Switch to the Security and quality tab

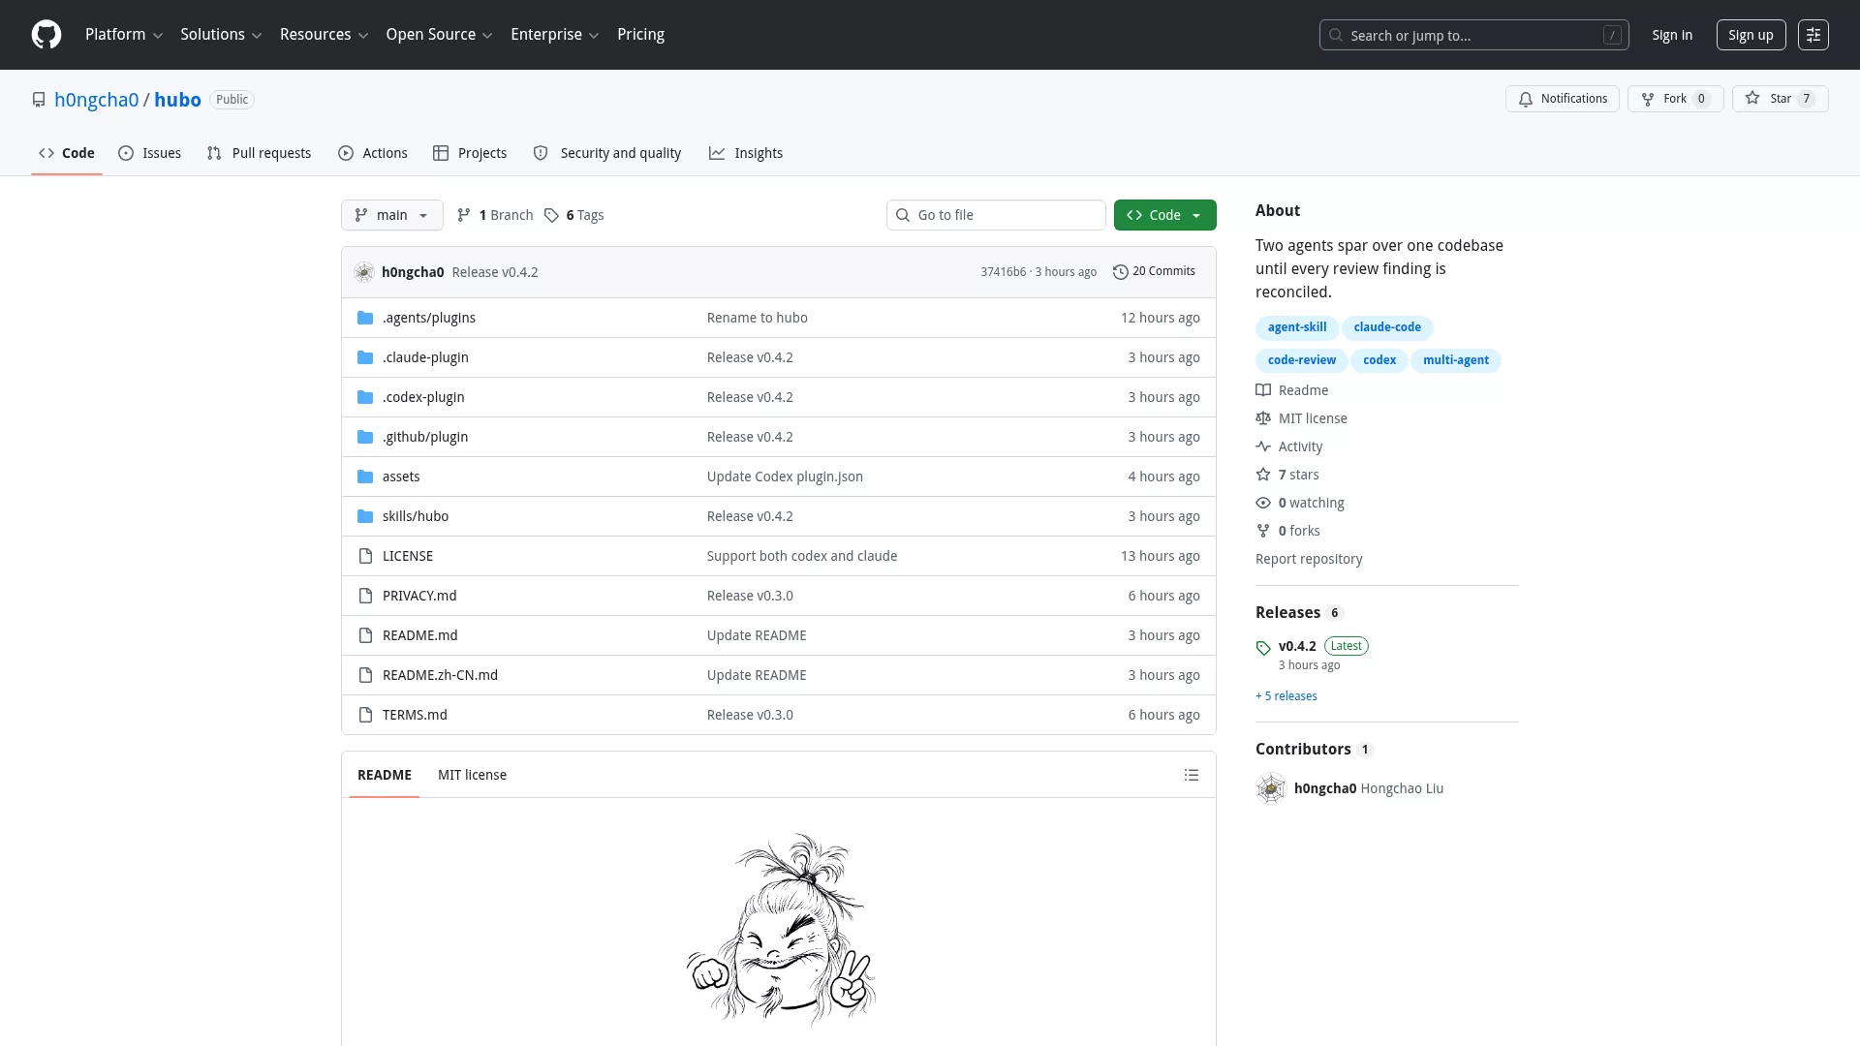tap(607, 153)
